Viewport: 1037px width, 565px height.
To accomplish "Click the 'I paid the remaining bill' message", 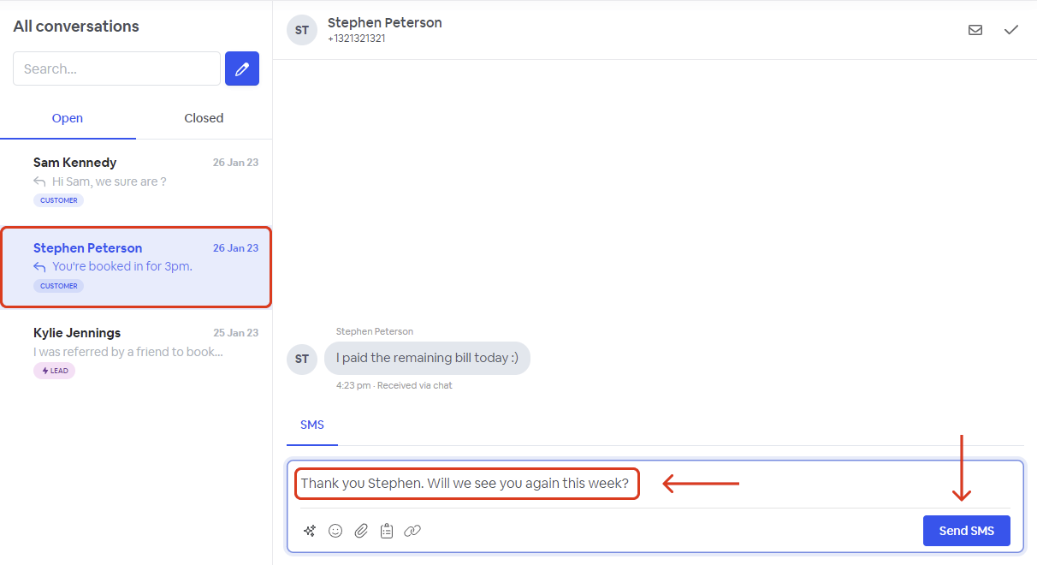I will pyautogui.click(x=427, y=358).
